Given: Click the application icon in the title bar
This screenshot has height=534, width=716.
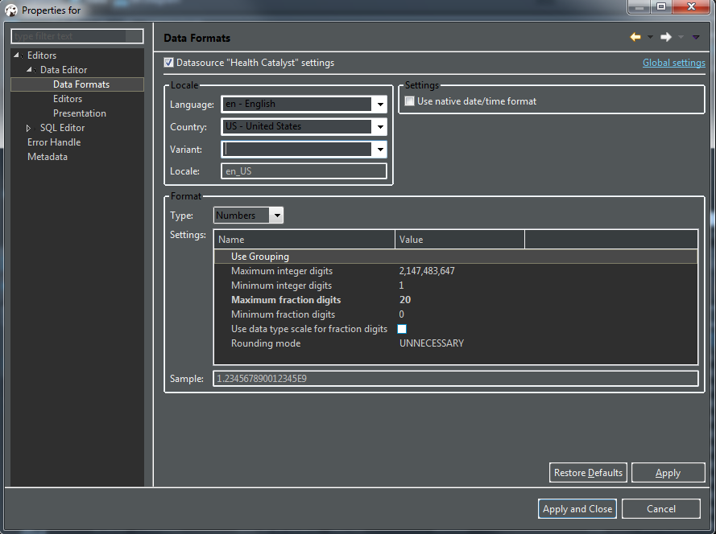Looking at the screenshot, I should coord(11,10).
